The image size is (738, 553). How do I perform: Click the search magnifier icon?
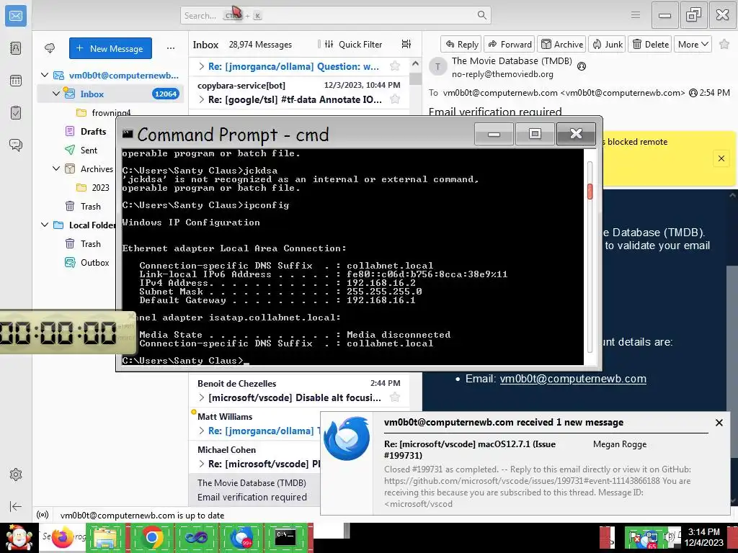click(481, 15)
